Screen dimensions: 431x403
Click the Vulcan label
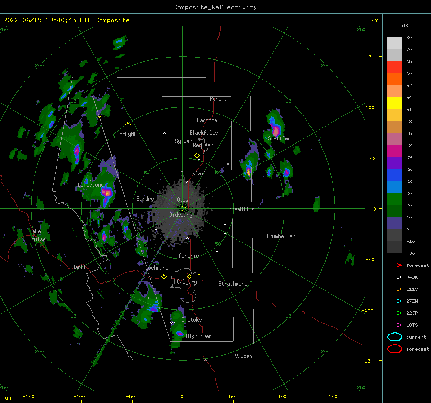tap(243, 356)
